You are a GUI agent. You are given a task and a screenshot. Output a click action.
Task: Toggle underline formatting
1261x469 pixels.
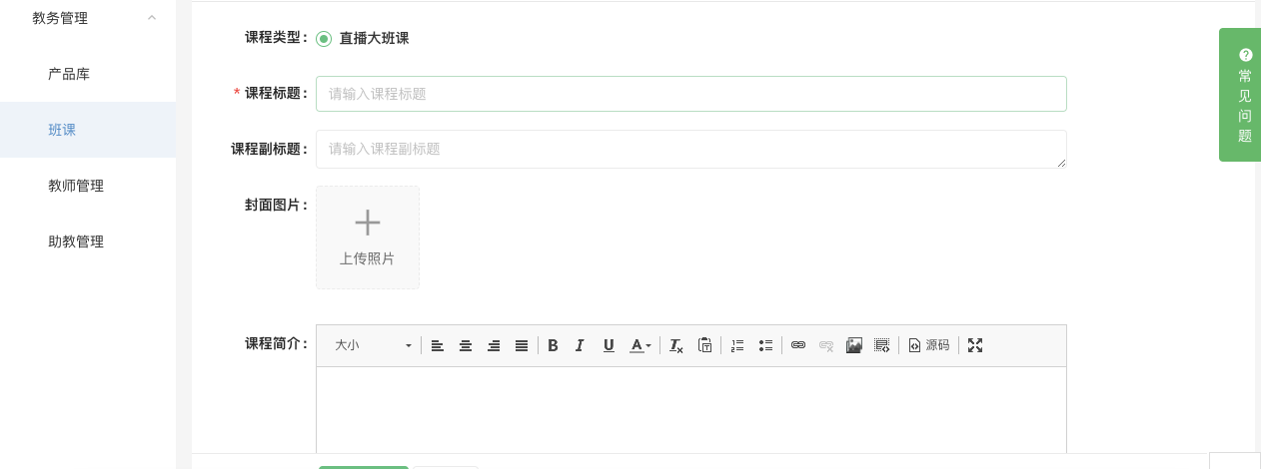(x=609, y=345)
